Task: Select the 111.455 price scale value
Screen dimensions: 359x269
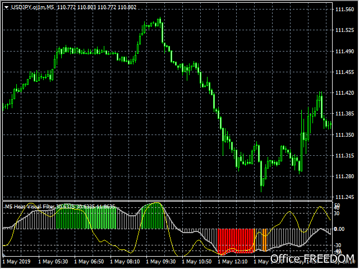Action: 344,72
